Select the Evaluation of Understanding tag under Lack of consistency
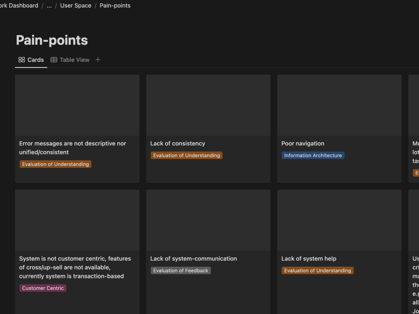 186,155
